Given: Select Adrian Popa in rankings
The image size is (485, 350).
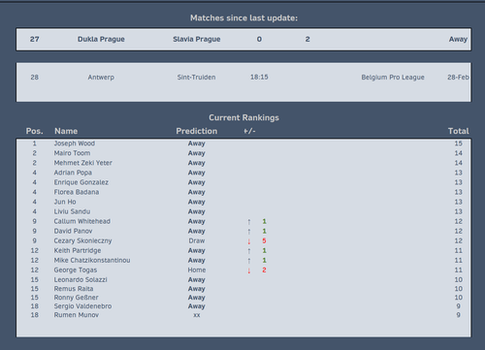Looking at the screenshot, I should tap(73, 173).
